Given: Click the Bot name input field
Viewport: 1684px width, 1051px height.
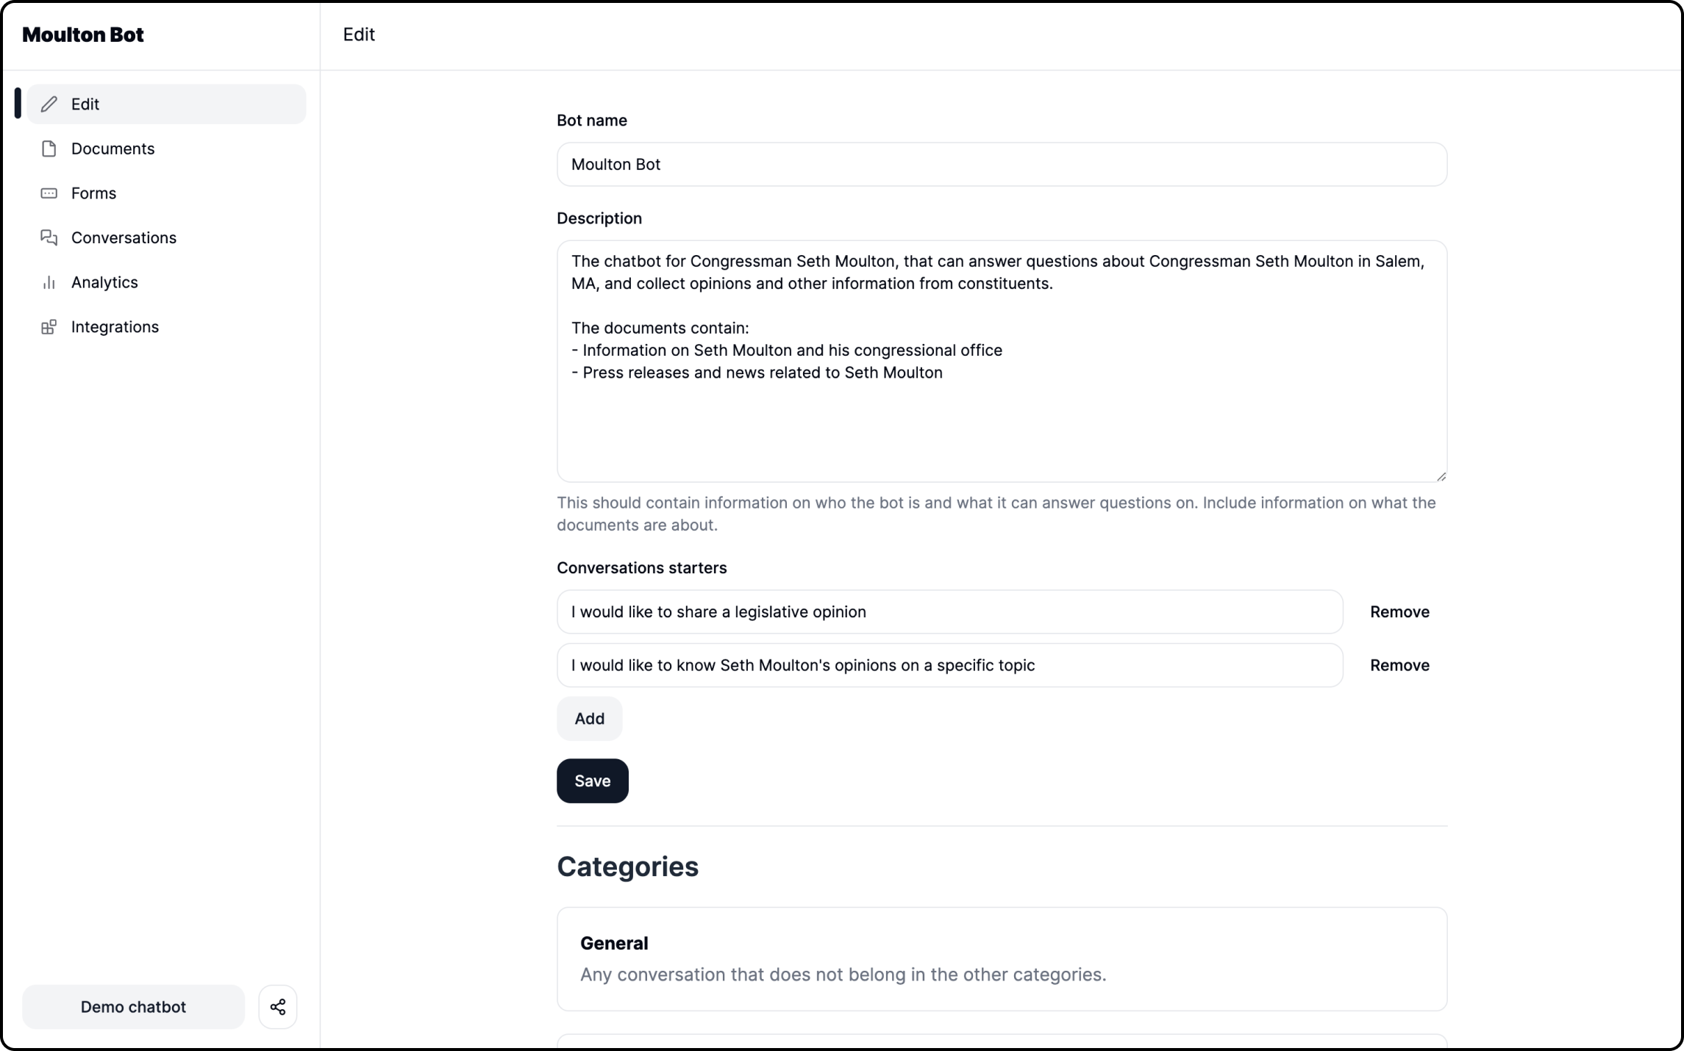Looking at the screenshot, I should pyautogui.click(x=1002, y=164).
